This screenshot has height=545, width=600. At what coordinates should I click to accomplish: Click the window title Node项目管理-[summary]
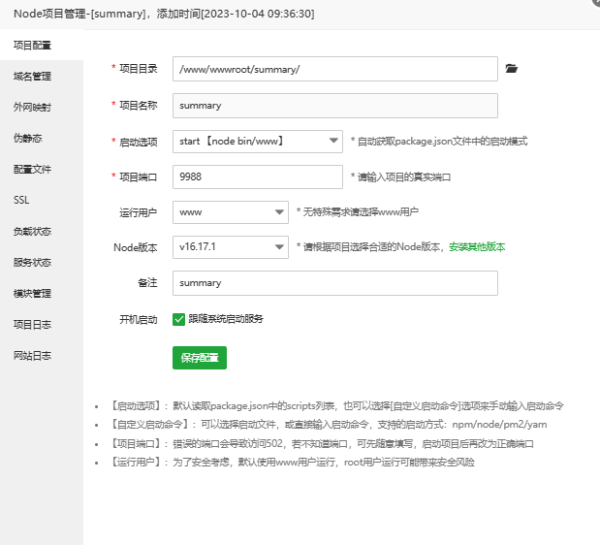coord(164,14)
